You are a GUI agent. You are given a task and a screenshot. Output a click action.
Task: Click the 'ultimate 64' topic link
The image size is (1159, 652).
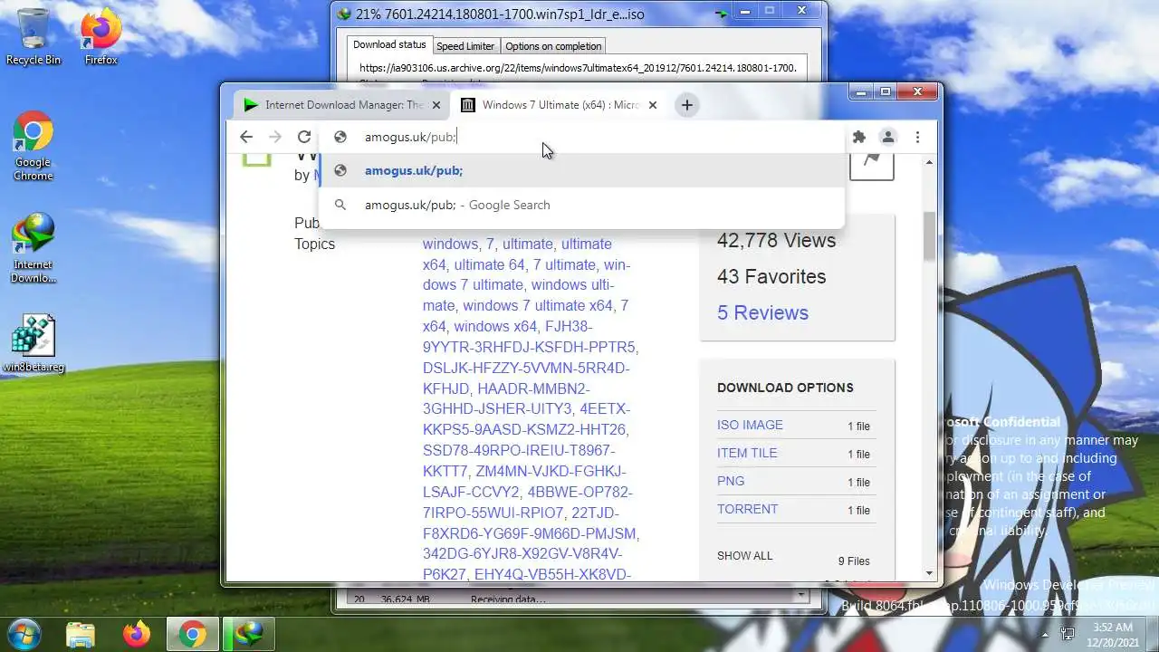point(489,264)
